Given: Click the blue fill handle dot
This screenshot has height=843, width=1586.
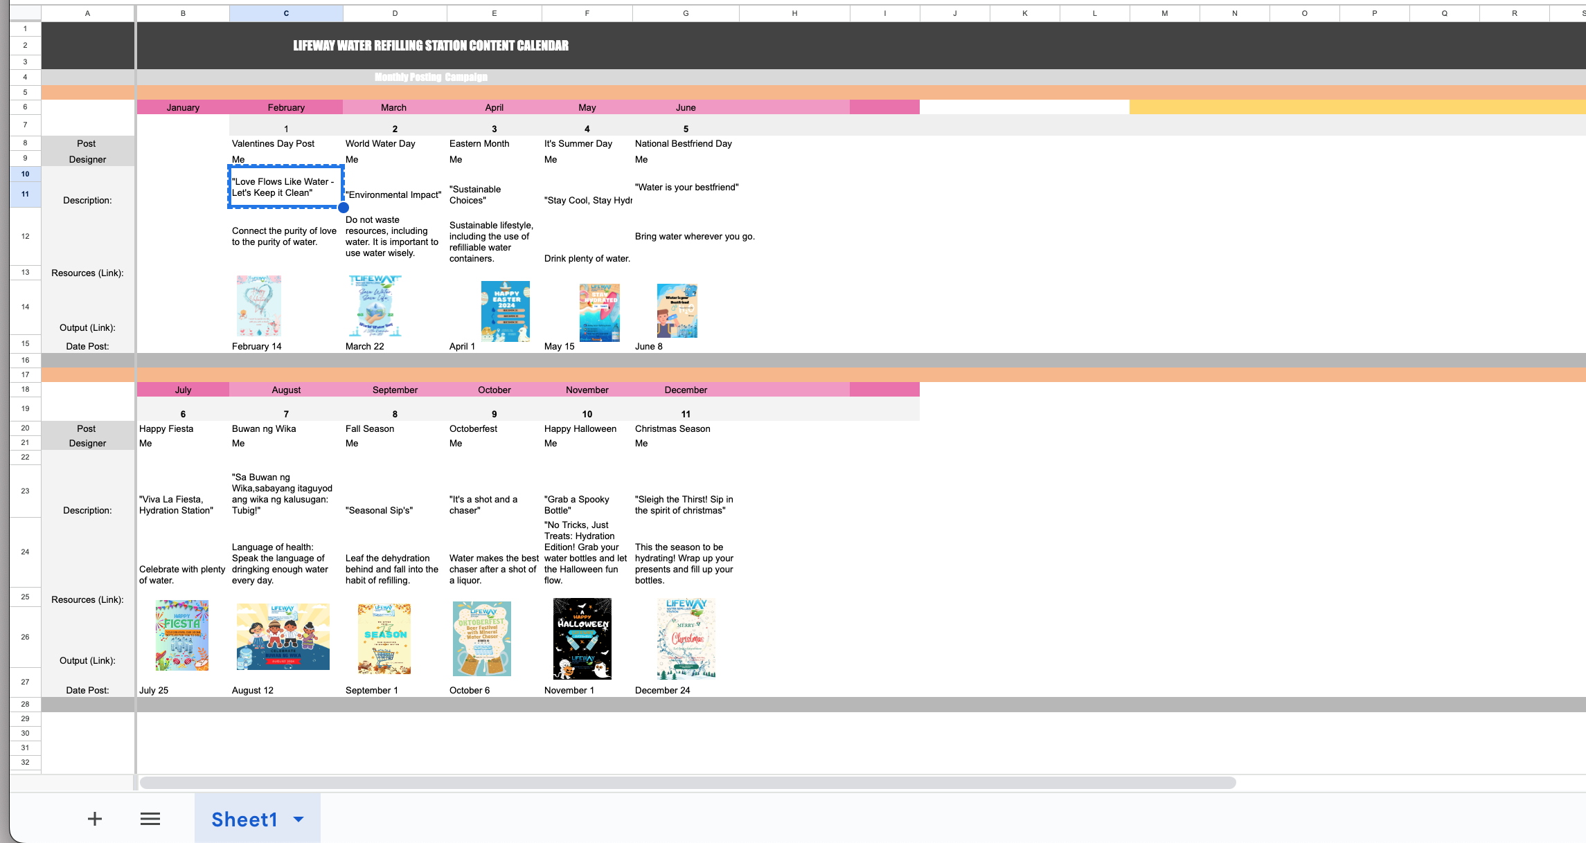Looking at the screenshot, I should coord(344,207).
